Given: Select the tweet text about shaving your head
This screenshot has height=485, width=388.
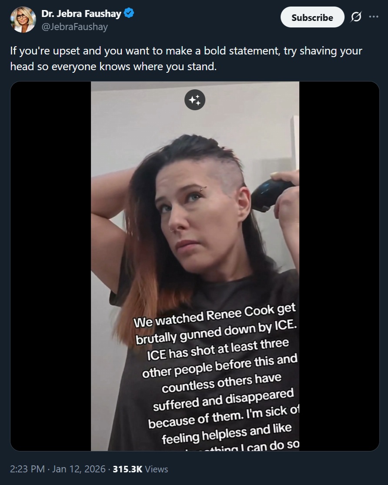Looking at the screenshot, I should click(186, 58).
